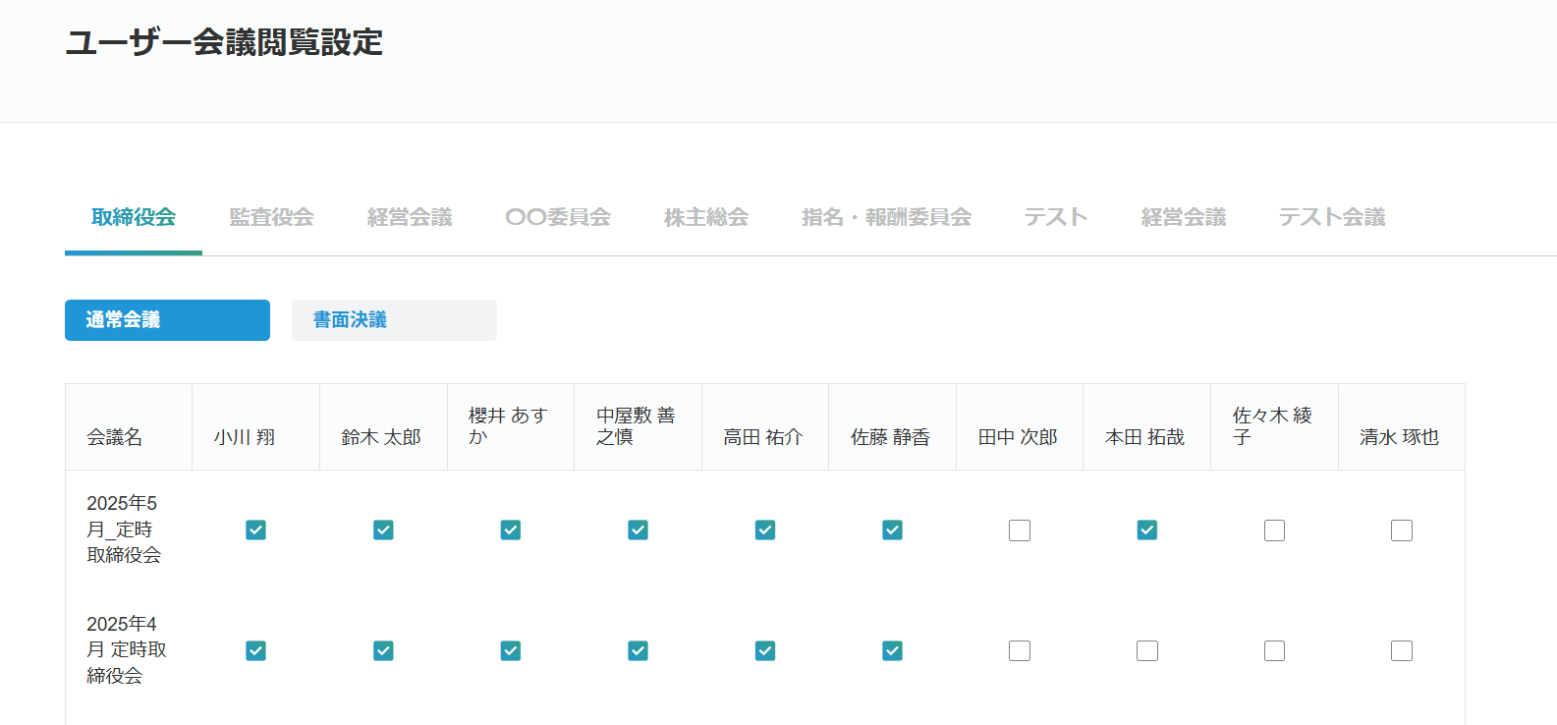Disable 佐藤 静香 for 2025年4月 meeting

892,651
